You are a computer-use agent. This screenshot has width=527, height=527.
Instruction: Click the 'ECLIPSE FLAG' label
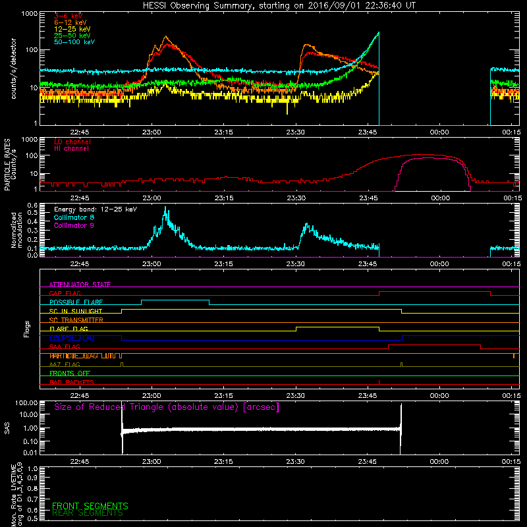[x=72, y=338]
